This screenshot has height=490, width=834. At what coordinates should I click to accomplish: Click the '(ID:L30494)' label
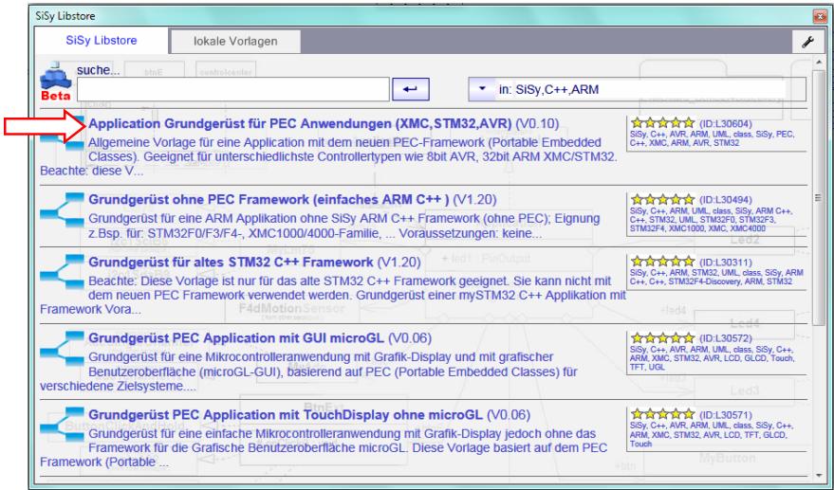point(726,200)
